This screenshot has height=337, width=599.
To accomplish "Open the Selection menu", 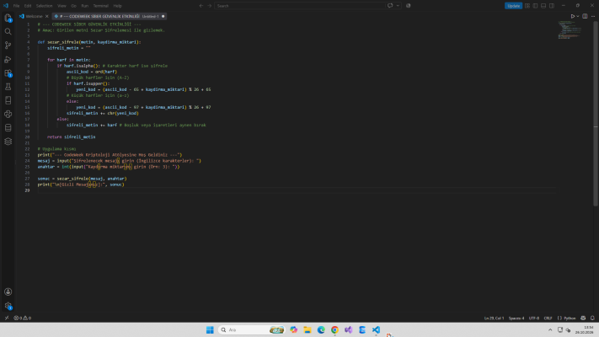I will (x=45, y=6).
